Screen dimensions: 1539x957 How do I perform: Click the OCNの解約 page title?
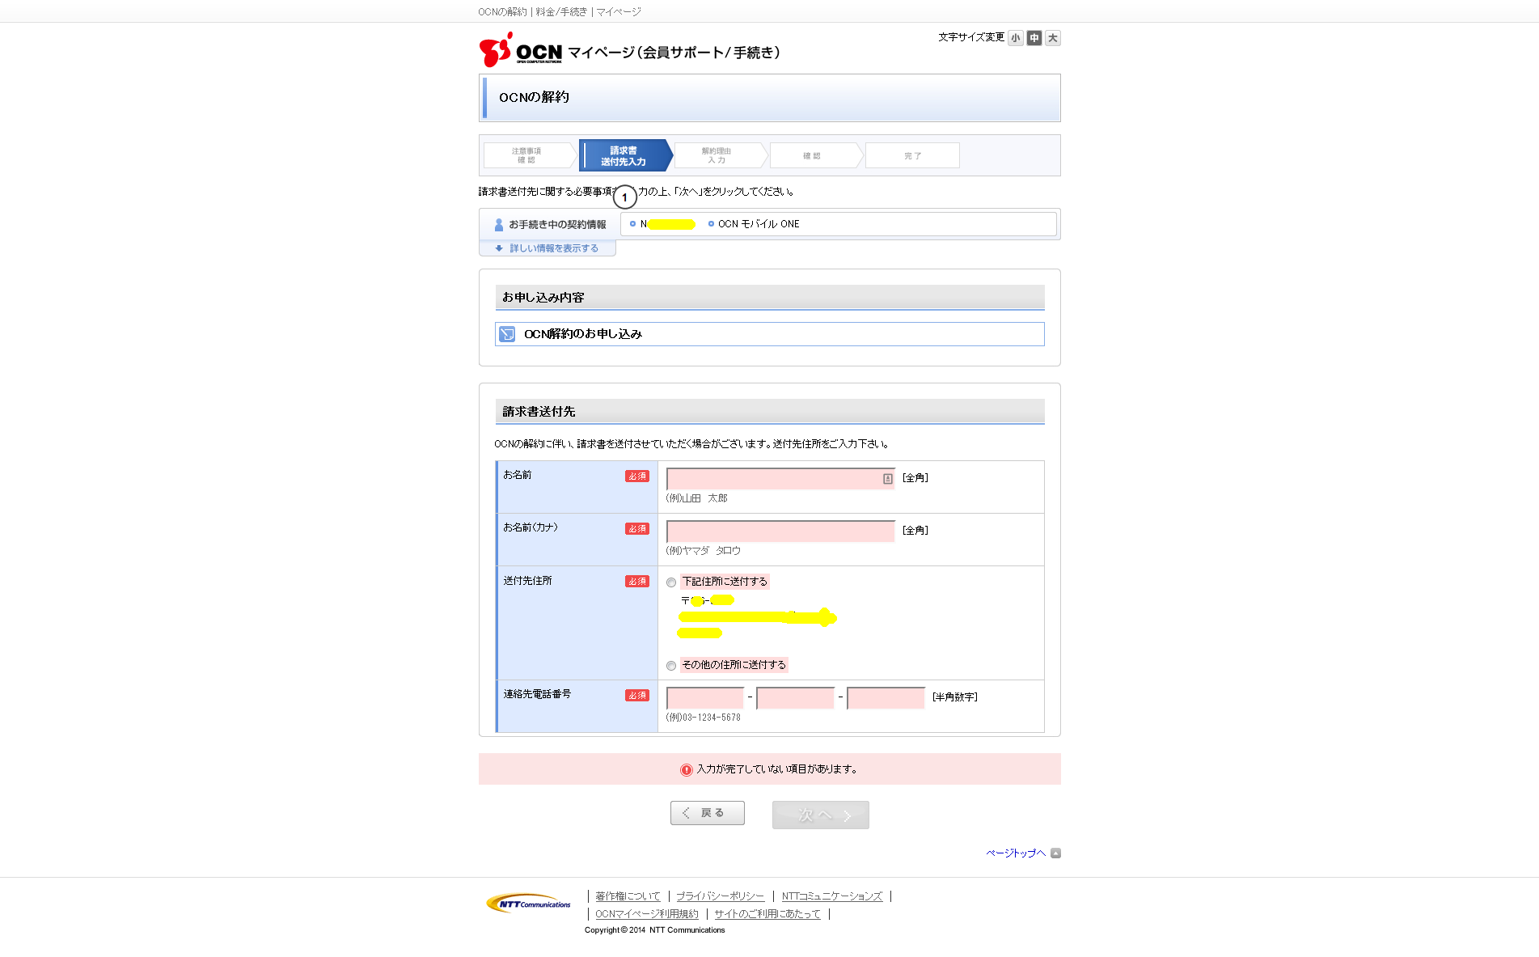534,97
